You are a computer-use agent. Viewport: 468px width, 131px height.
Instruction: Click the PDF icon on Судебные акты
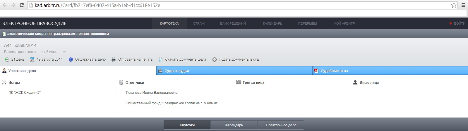pyautogui.click(x=316, y=71)
